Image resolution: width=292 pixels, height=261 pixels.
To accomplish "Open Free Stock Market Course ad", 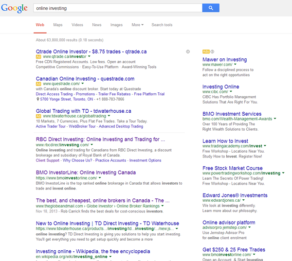I will (233, 168).
